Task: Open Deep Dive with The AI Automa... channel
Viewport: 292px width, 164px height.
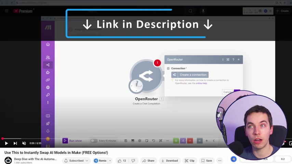Action: [x=35, y=159]
